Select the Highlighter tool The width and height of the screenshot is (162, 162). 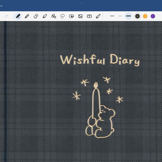[45, 16]
